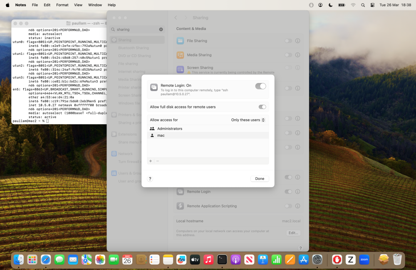416x270 pixels.
Task: Click the Spotlight search icon in the menu bar
Action: [x=362, y=5]
